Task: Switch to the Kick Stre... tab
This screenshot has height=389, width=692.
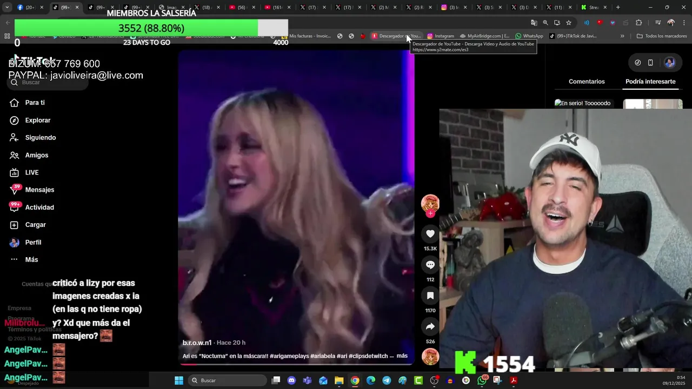Action: coord(594,8)
